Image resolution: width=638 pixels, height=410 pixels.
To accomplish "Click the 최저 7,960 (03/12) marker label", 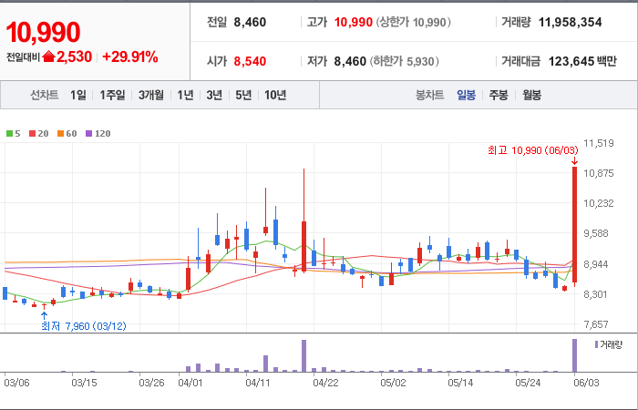I will (x=84, y=326).
